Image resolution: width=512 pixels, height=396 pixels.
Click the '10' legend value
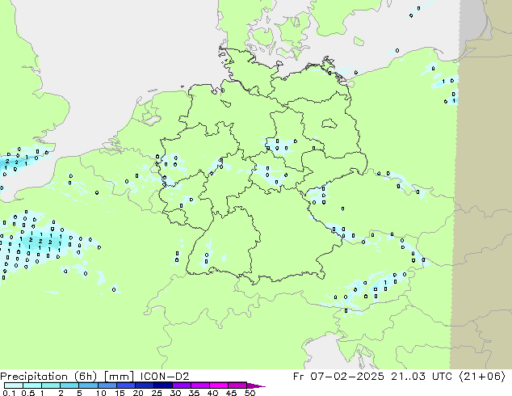click(x=101, y=393)
